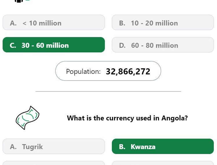Select Tugrik as the currency answer
Viewport: 217px width, 165px height.
click(x=54, y=146)
